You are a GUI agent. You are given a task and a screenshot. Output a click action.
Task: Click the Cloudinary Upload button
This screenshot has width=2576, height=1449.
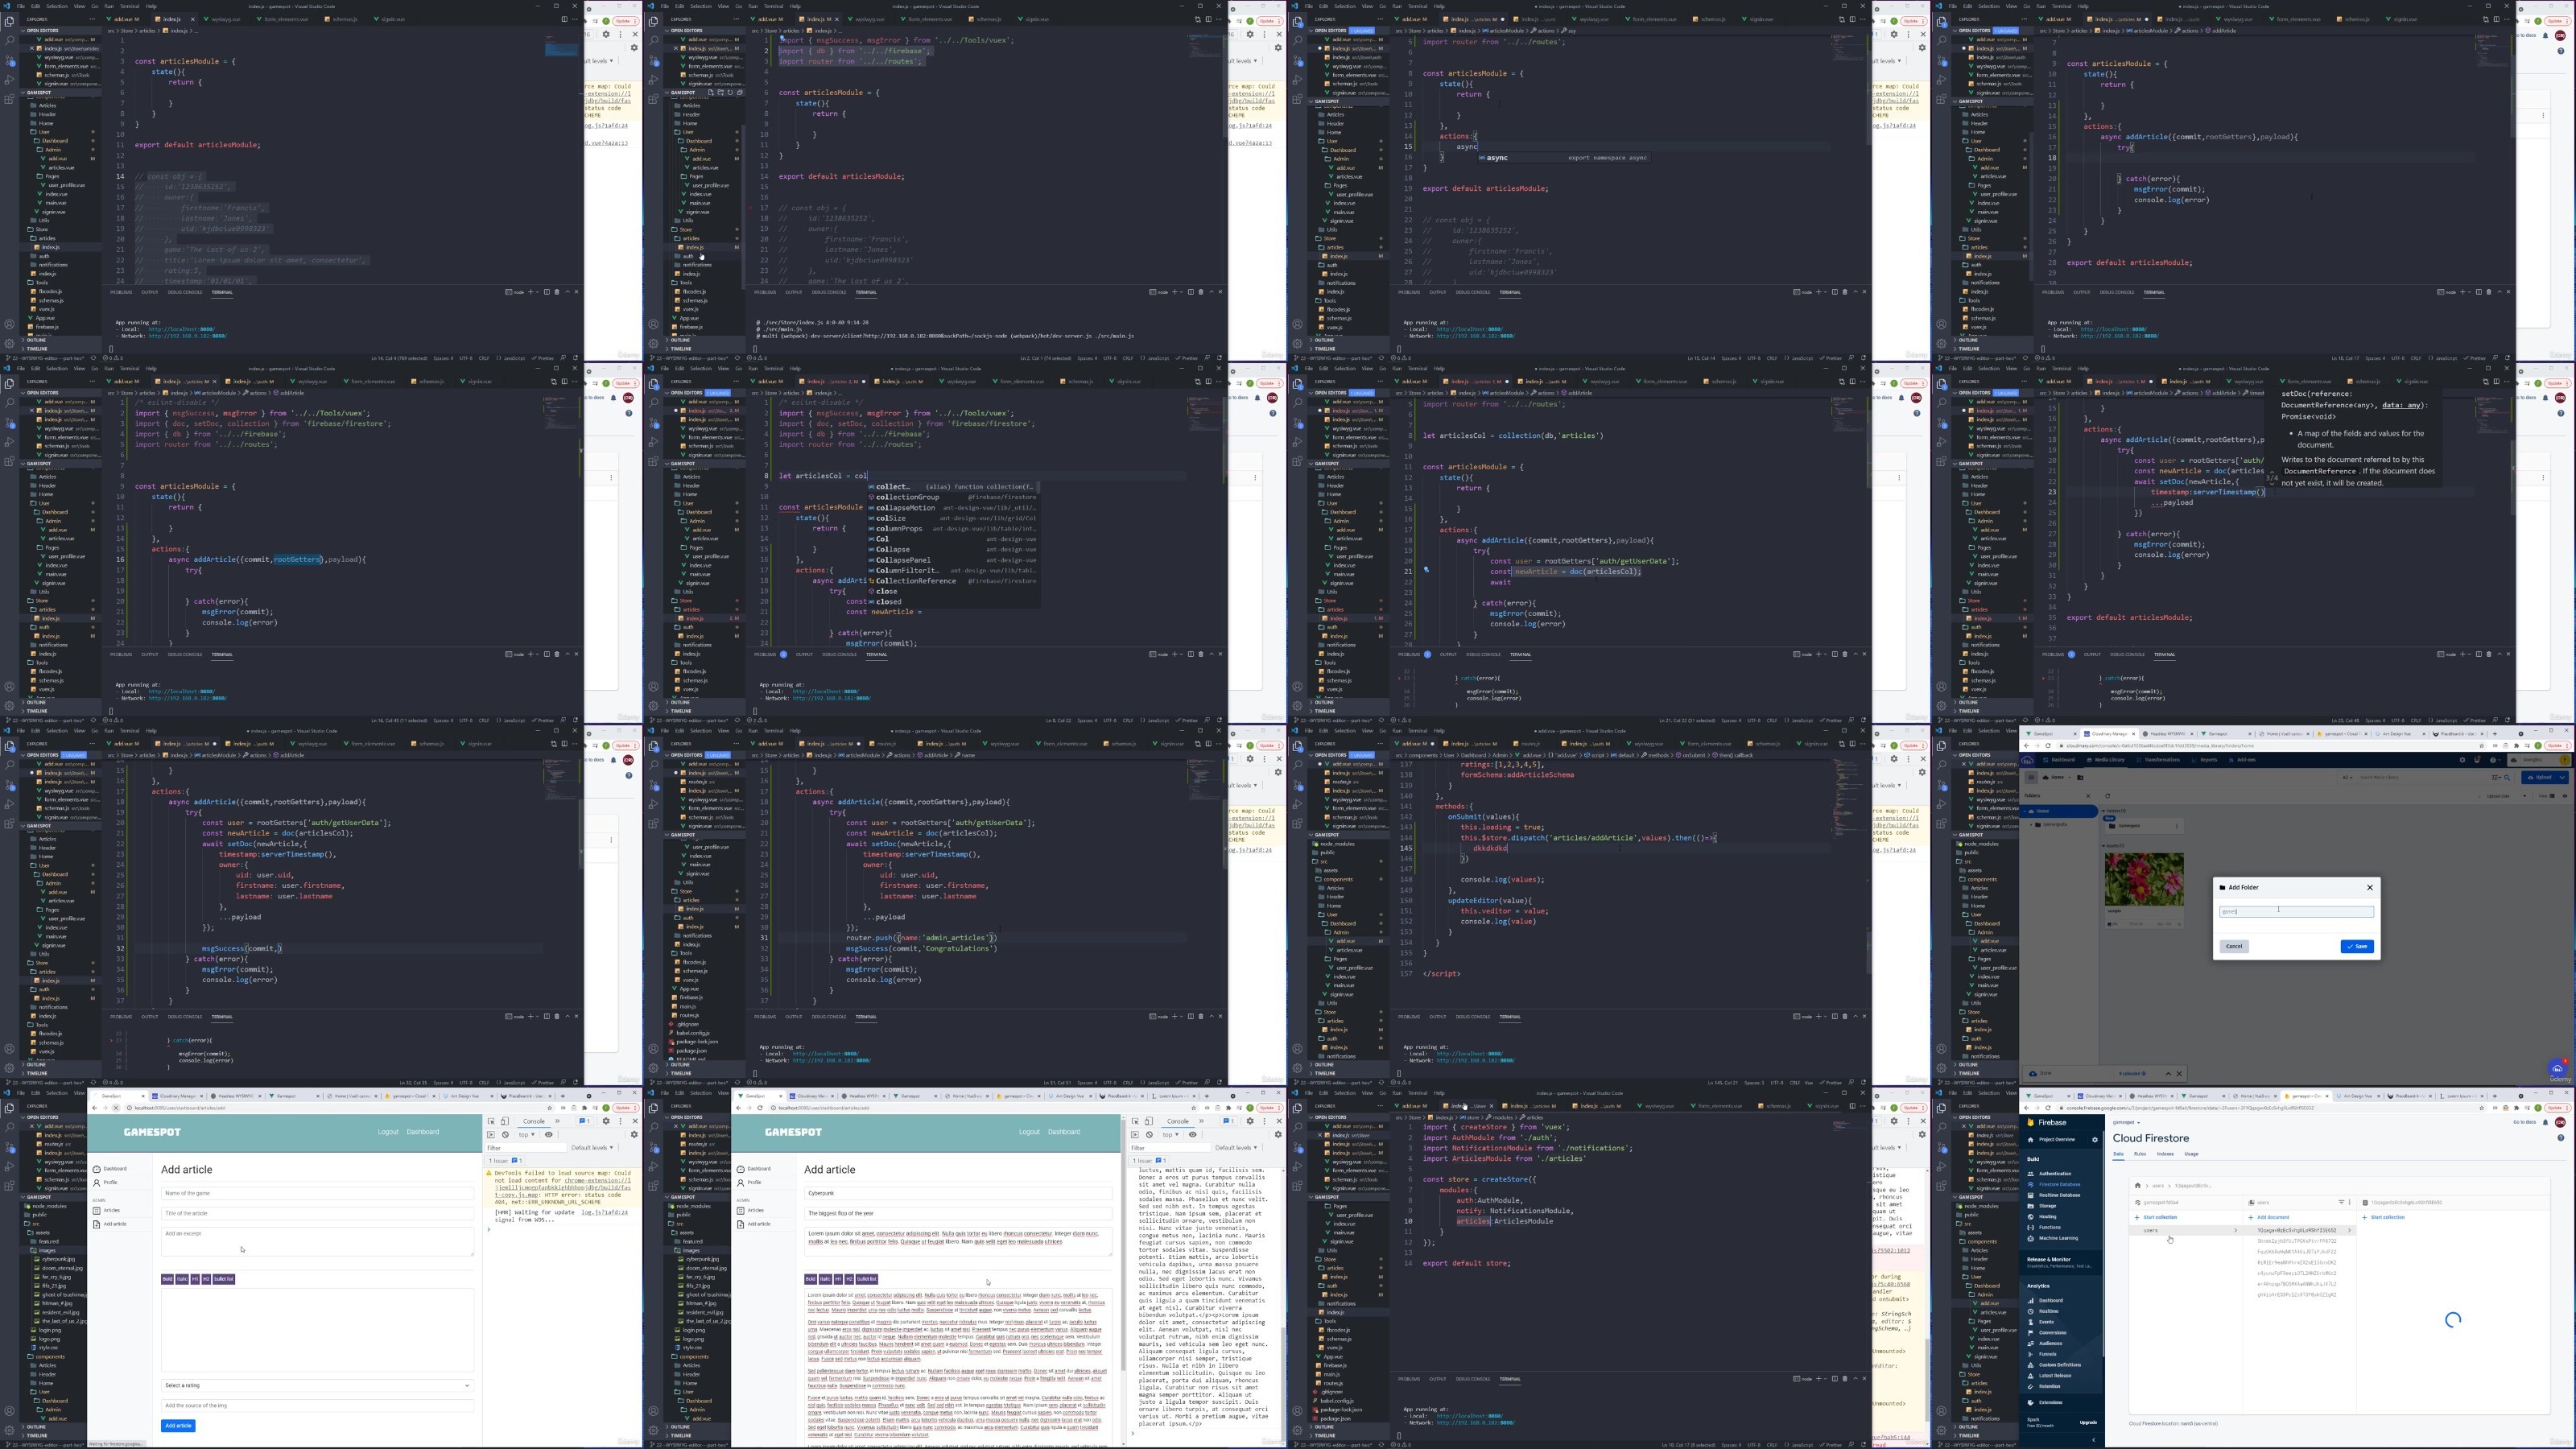point(2543,777)
